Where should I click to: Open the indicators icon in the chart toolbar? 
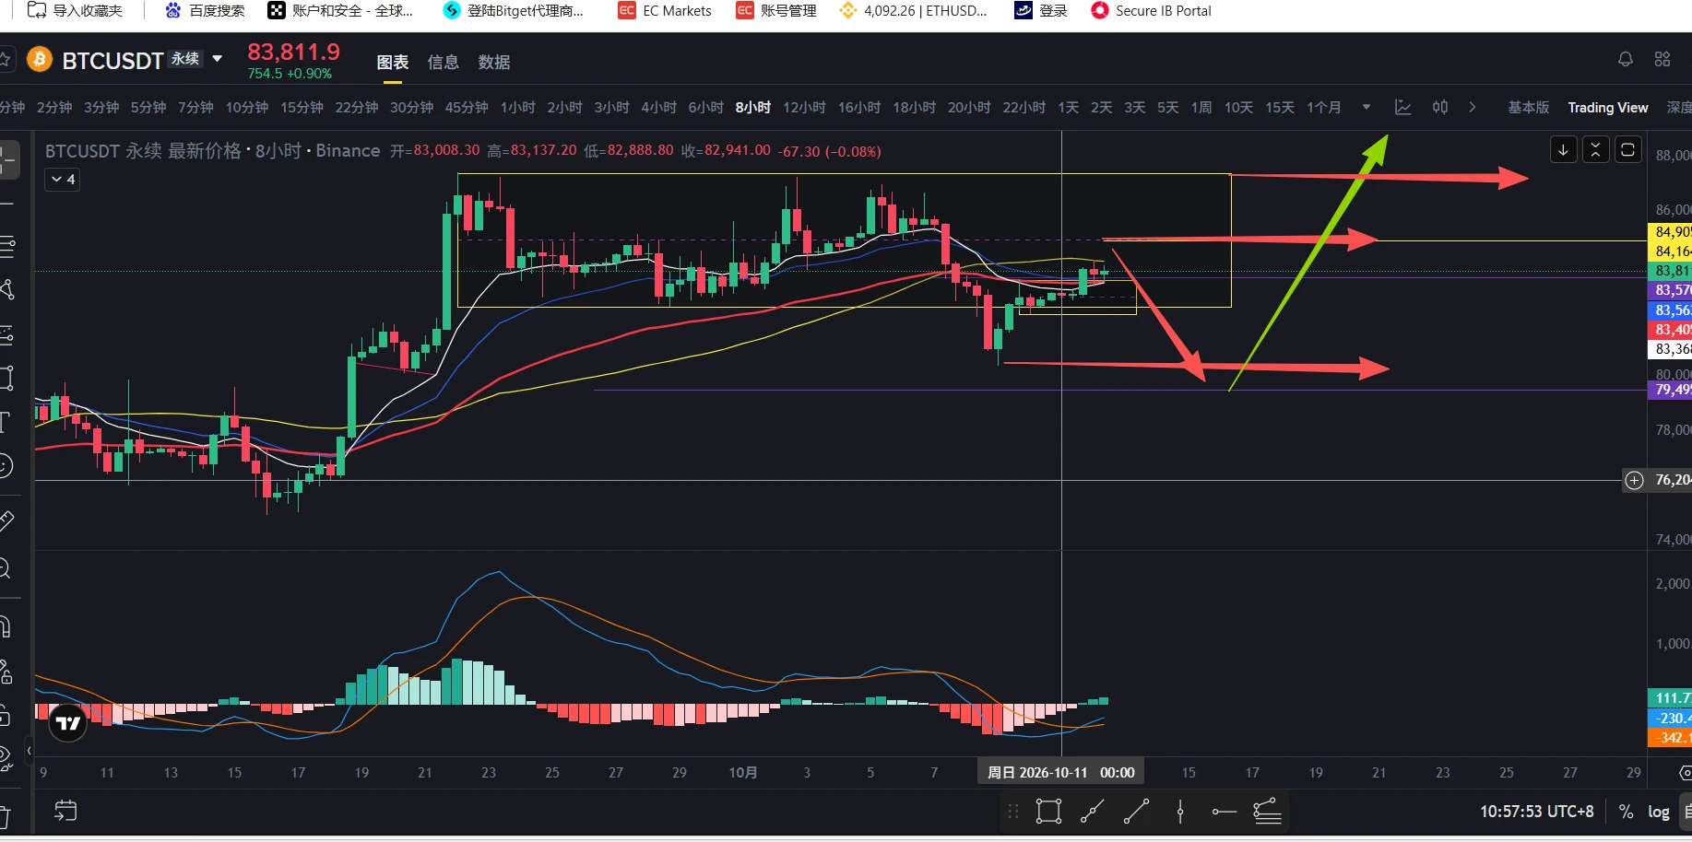click(x=1402, y=108)
